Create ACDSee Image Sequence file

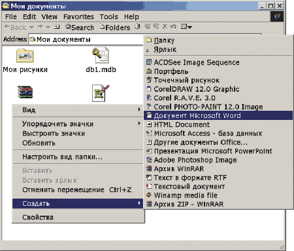218,62
